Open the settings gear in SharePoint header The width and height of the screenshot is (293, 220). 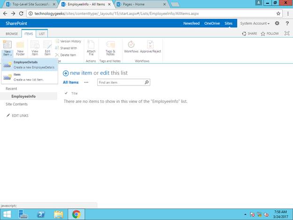(x=277, y=23)
